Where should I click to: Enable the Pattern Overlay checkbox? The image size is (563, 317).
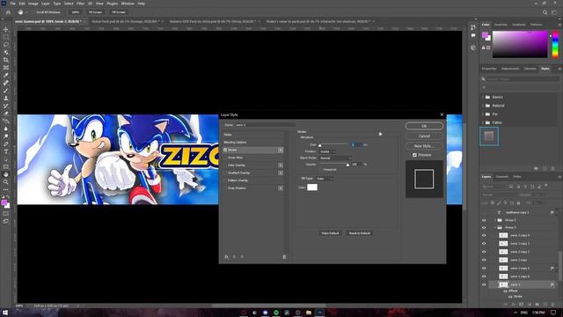pyautogui.click(x=225, y=181)
